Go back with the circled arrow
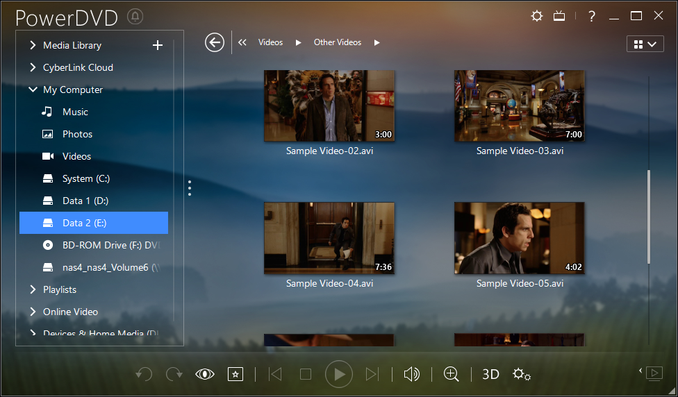 [215, 42]
